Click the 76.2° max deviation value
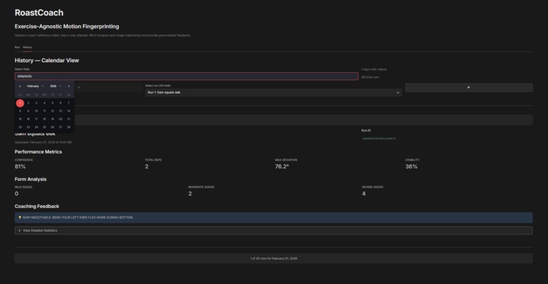The image size is (548, 284). point(282,166)
